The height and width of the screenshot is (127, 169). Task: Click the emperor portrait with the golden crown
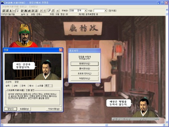click(23, 35)
